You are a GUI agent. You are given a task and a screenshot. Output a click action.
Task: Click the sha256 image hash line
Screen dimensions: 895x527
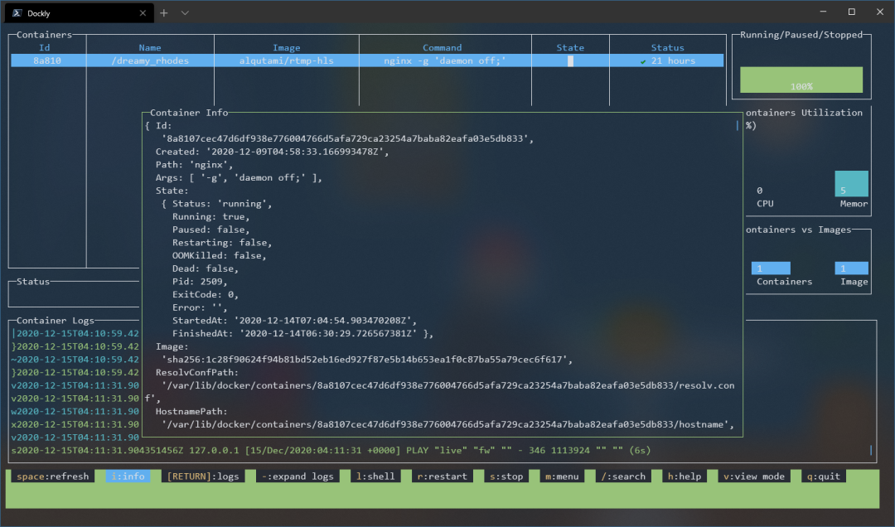coord(367,360)
